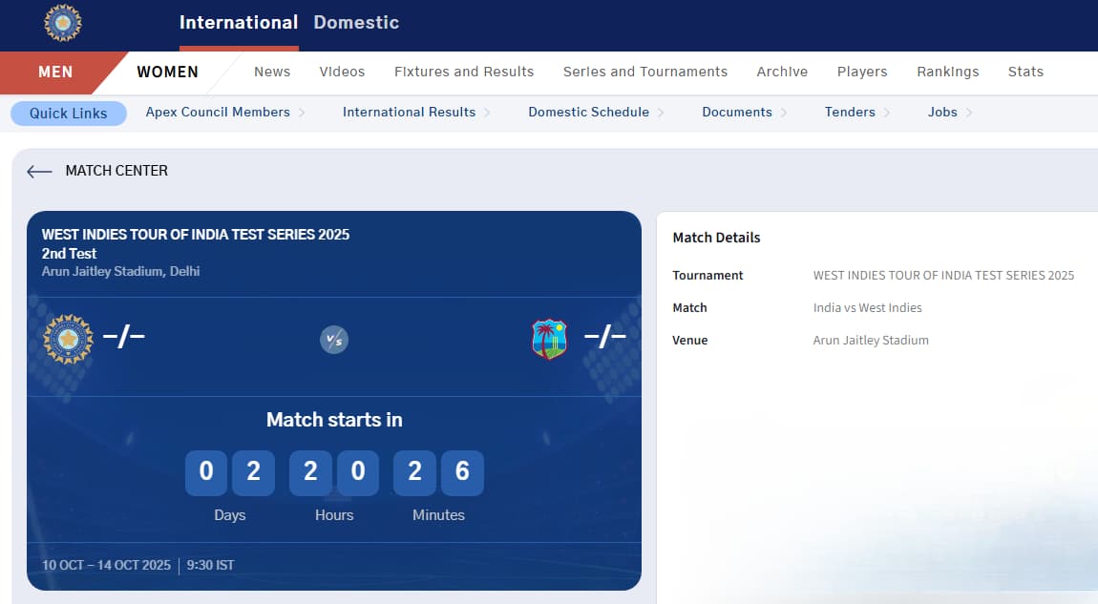
Task: Click the Quick Links pill icon
Action: coord(68,113)
